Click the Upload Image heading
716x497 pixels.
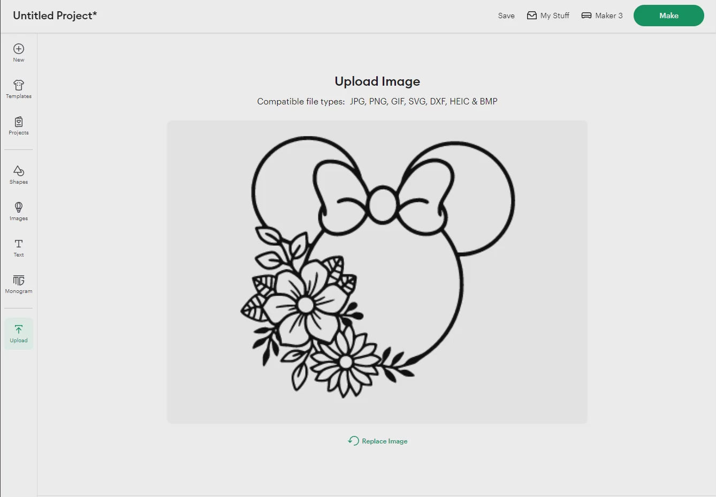(x=377, y=81)
